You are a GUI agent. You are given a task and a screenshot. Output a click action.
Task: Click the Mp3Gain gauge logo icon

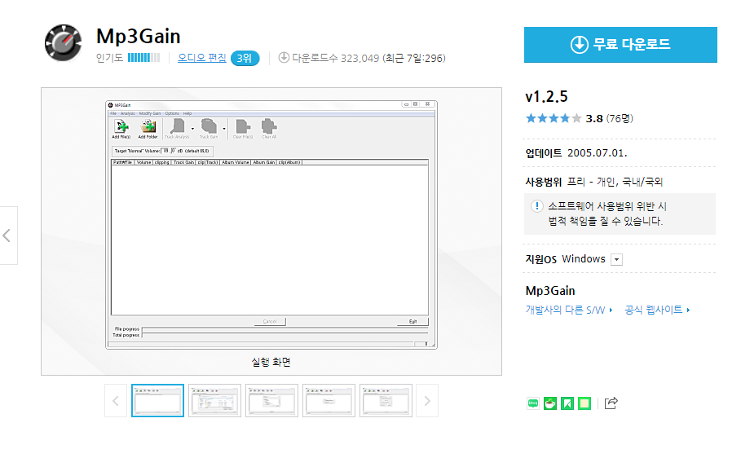click(64, 43)
